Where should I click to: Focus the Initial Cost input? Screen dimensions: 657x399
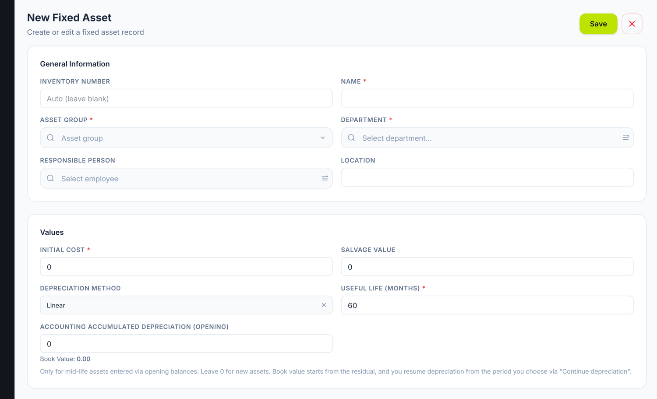click(186, 266)
